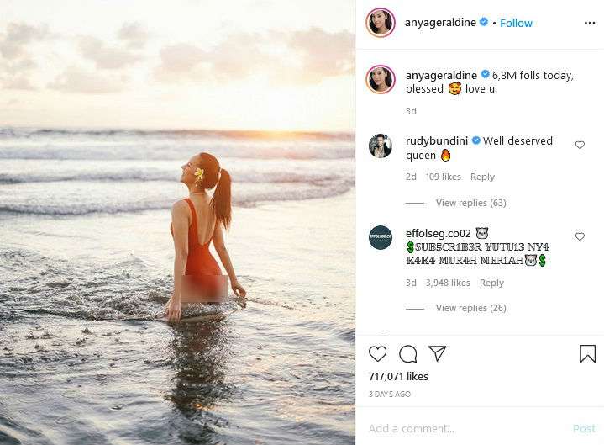Click the Post button

pyautogui.click(x=584, y=429)
